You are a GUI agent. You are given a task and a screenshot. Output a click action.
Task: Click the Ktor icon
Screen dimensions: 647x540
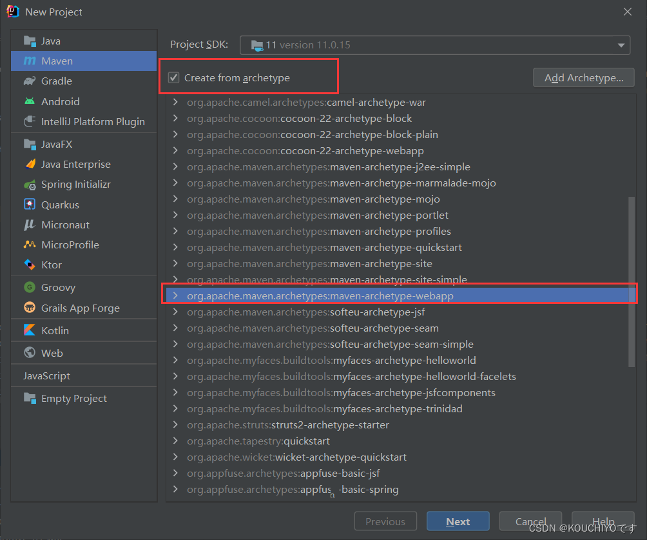[30, 265]
